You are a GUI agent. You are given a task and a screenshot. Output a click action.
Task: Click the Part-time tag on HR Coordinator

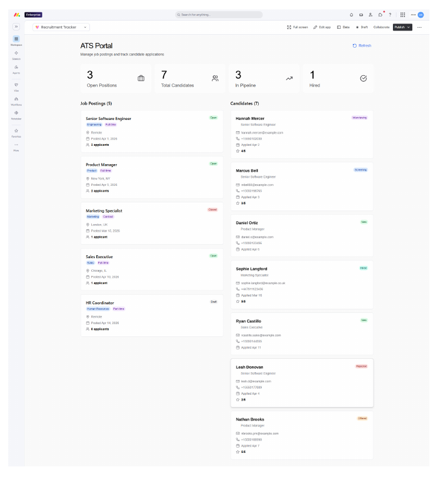[x=119, y=309]
